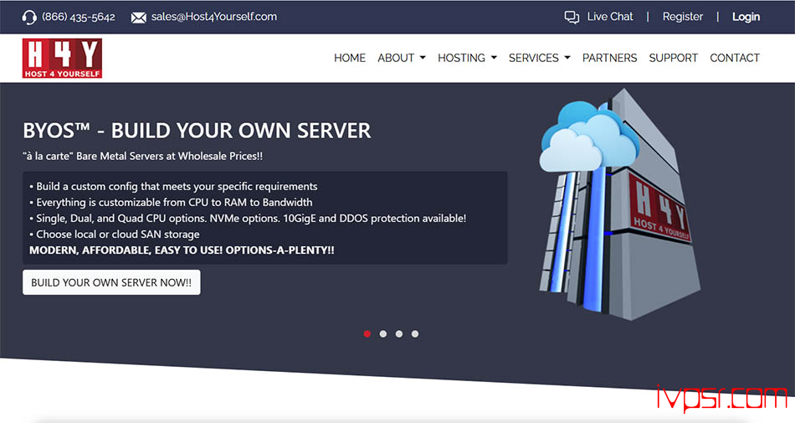Click the Live Chat bubble icon
Screen dimensions: 795x423
(572, 17)
